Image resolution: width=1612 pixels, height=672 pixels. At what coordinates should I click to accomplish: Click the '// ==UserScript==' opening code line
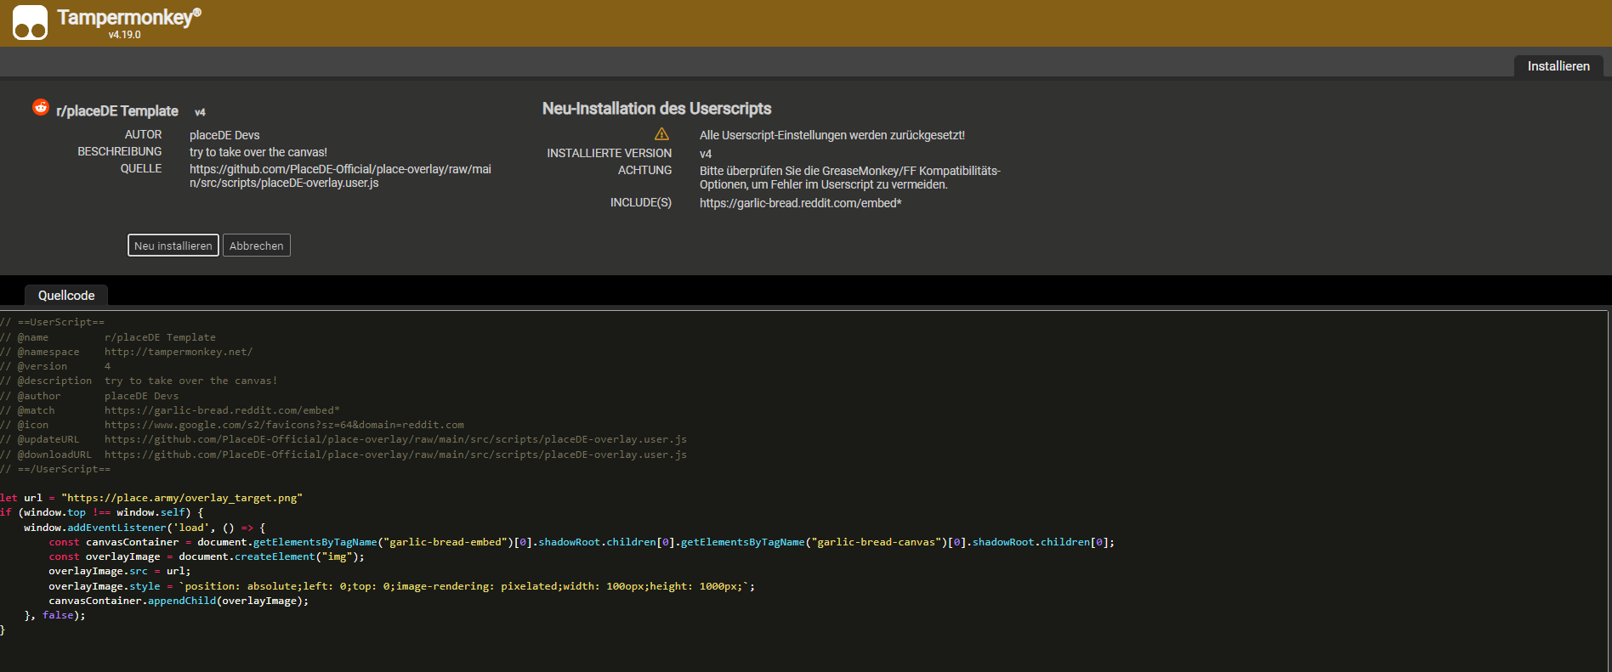(x=53, y=322)
